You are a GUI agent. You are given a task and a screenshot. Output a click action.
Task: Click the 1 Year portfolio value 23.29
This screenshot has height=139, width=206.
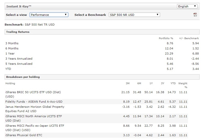[169, 54]
